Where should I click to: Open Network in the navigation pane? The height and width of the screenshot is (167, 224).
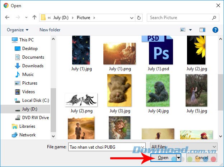click(27, 135)
